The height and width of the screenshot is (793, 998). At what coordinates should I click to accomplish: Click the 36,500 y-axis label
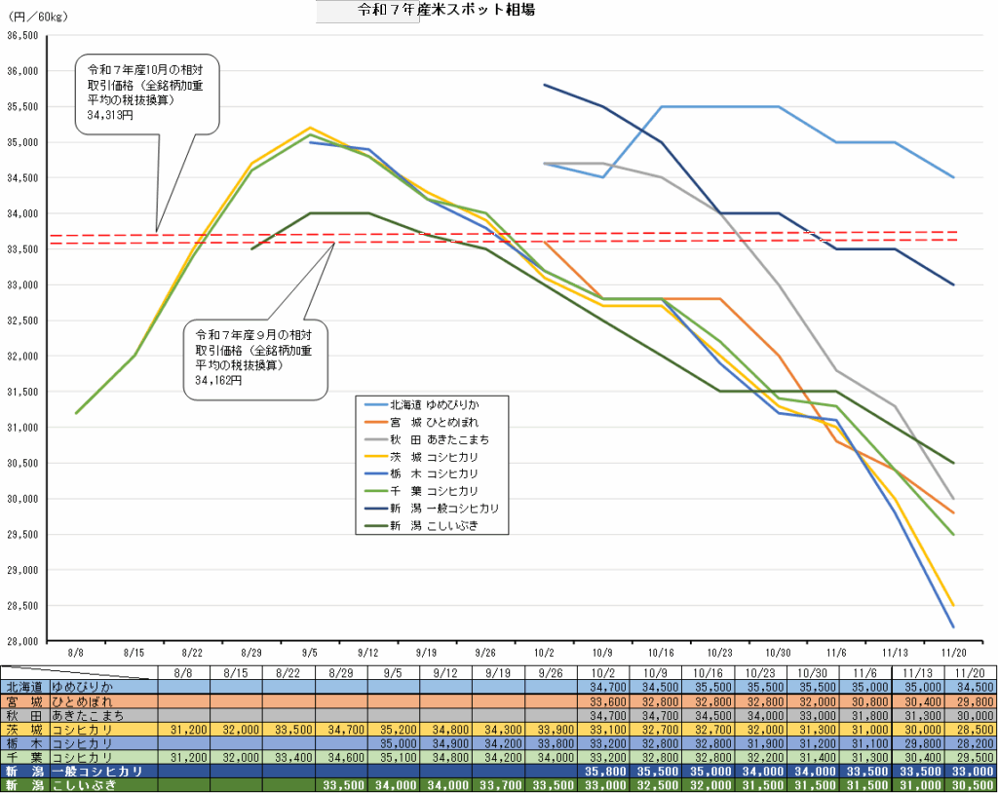[21, 36]
